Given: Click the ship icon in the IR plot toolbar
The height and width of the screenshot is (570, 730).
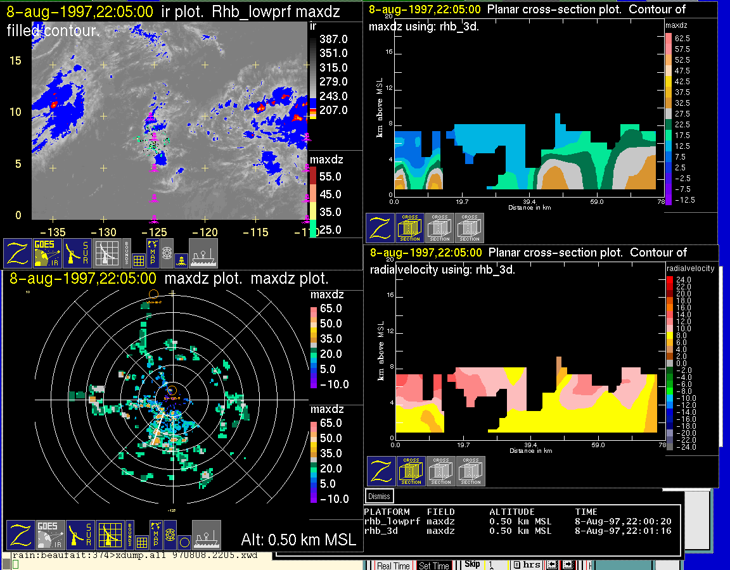Looking at the screenshot, I should [203, 253].
